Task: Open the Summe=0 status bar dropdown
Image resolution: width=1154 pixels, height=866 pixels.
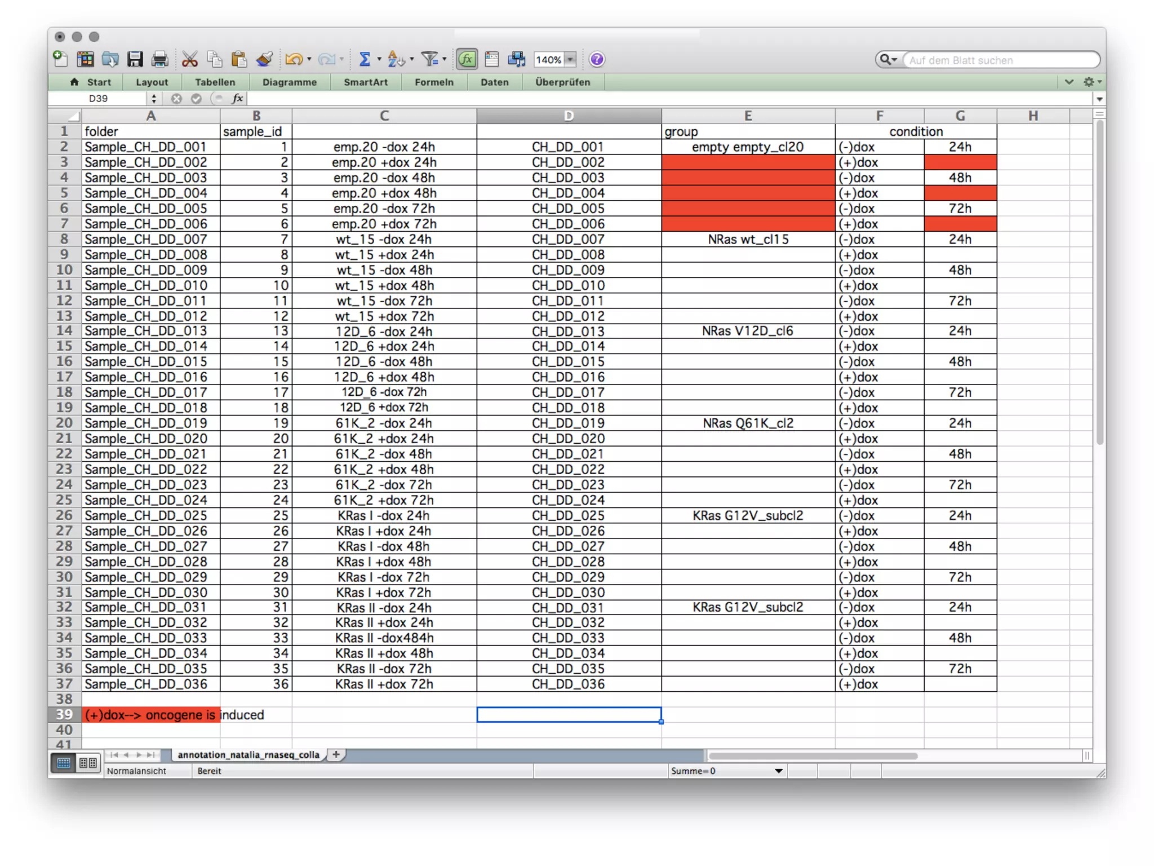Action: click(x=778, y=771)
